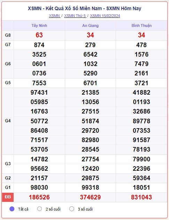The width and height of the screenshot is (169, 220).
Task: Click An Giang special prize 374629
Action: coord(90,197)
